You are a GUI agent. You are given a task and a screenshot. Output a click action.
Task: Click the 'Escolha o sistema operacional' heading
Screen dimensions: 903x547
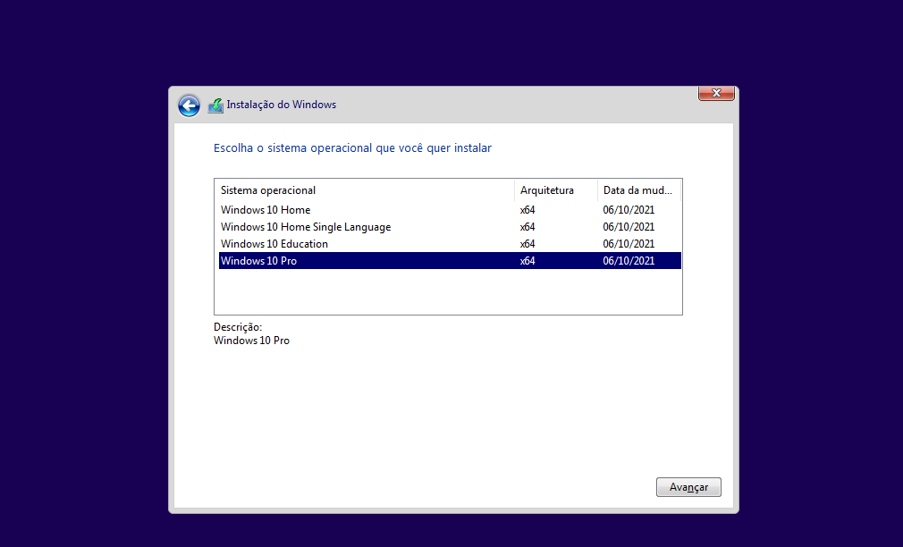352,148
